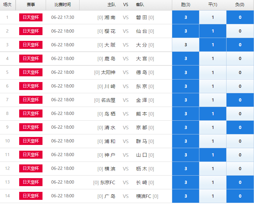This screenshot has height=204, width=254.
Task: Toggle loss (0) for 大阪 vs 大分
Action: coord(240,45)
